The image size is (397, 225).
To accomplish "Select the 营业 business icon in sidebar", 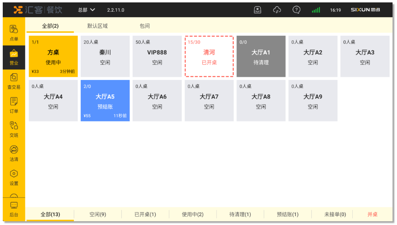I will 14,54.
